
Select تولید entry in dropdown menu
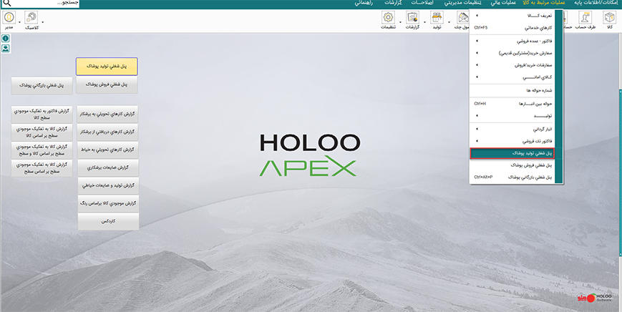(512, 116)
